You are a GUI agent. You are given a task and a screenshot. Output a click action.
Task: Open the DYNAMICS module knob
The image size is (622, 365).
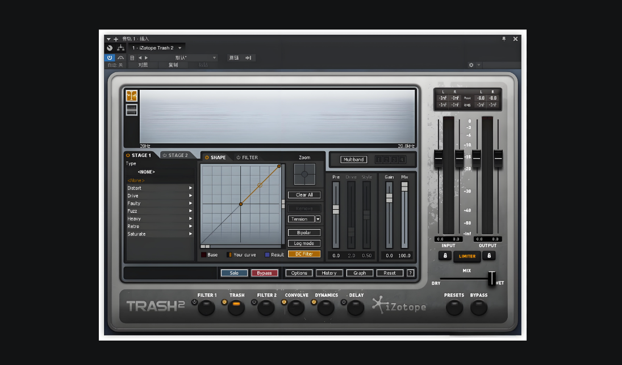pyautogui.click(x=325, y=308)
